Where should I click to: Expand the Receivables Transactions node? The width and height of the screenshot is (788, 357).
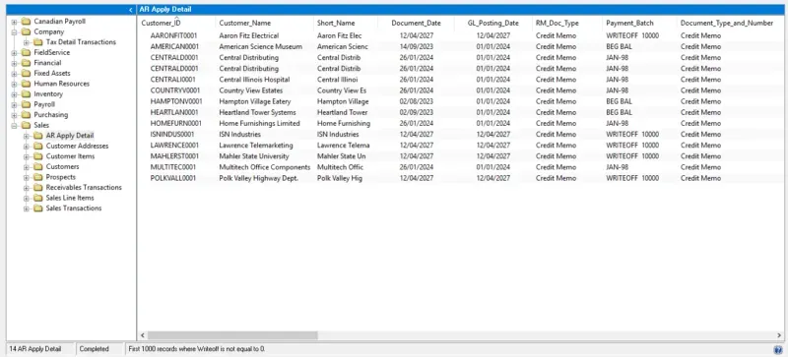tap(27, 188)
